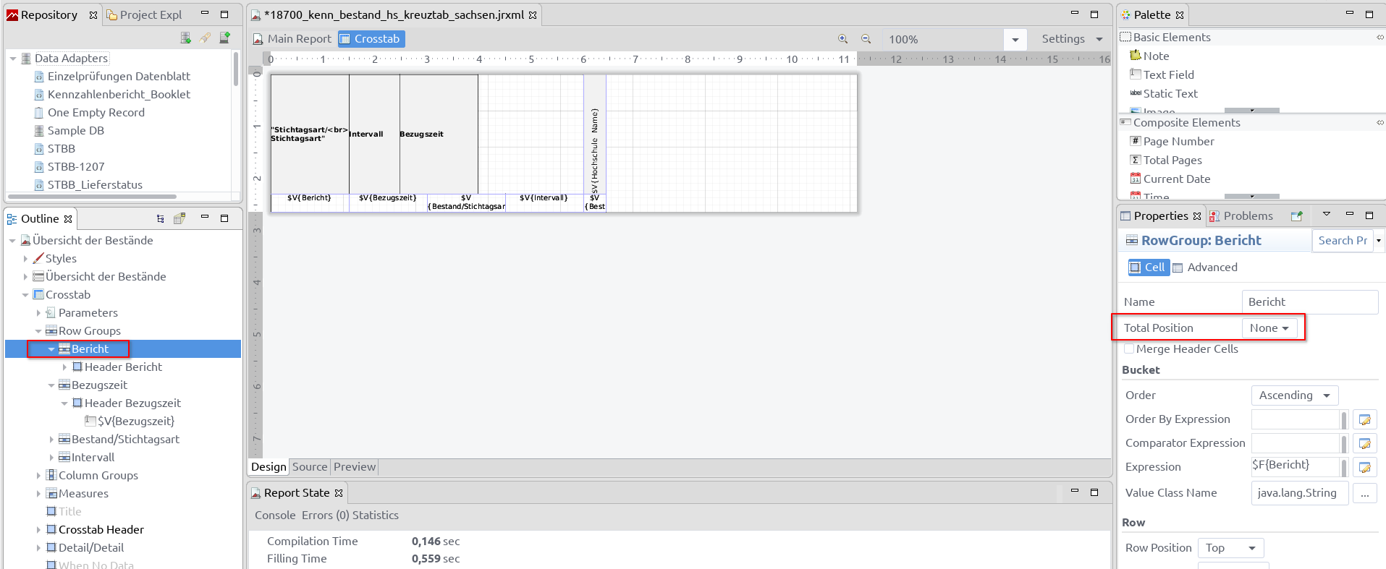Screen dimensions: 1386x569
Task: Switch to the Cell properties section
Action: coord(1149,267)
